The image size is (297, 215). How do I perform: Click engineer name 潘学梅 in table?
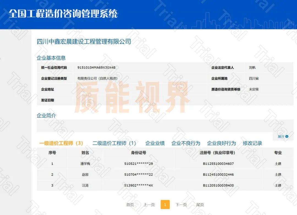pyautogui.click(x=85, y=164)
